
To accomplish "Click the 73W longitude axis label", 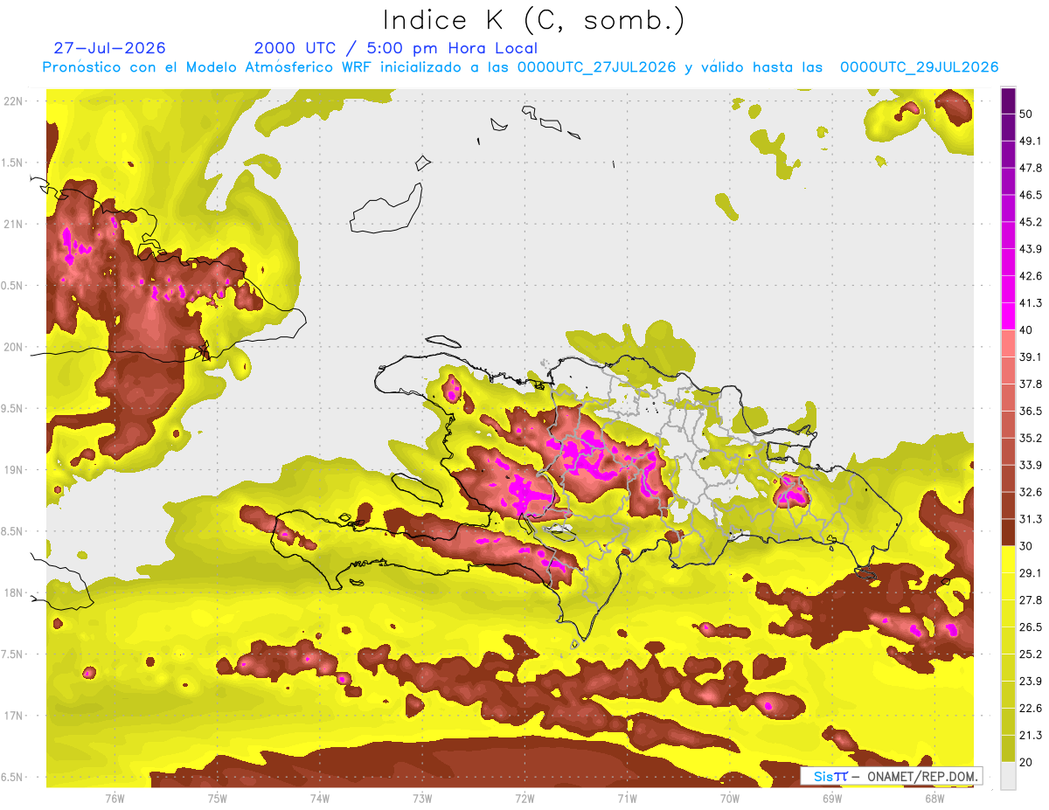I will coord(422,799).
